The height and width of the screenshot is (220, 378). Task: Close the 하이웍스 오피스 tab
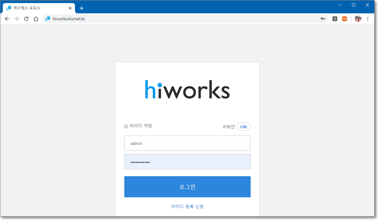(70, 8)
